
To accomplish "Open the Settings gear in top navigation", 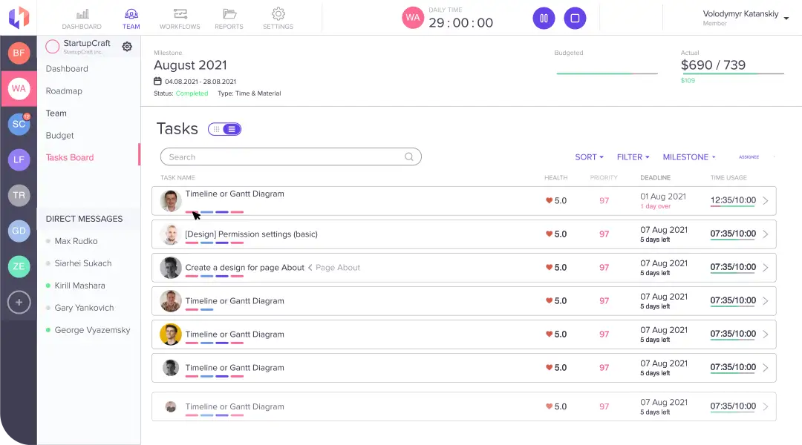I will 278,14.
